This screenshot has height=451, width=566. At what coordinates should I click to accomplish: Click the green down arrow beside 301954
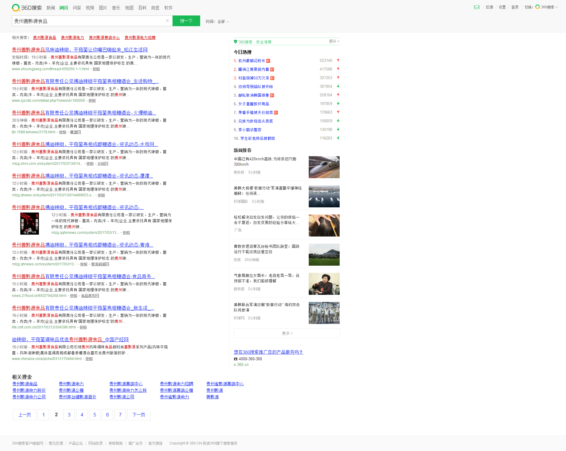338,86
